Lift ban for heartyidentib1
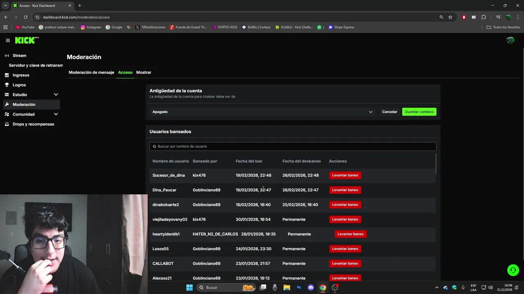This screenshot has width=524, height=294. [350, 234]
